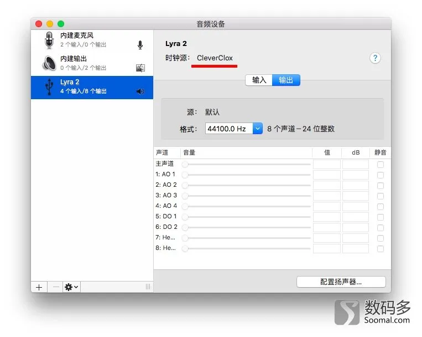Click the volume slider for 4: AO 4
The image size is (422, 337).
(x=246, y=206)
